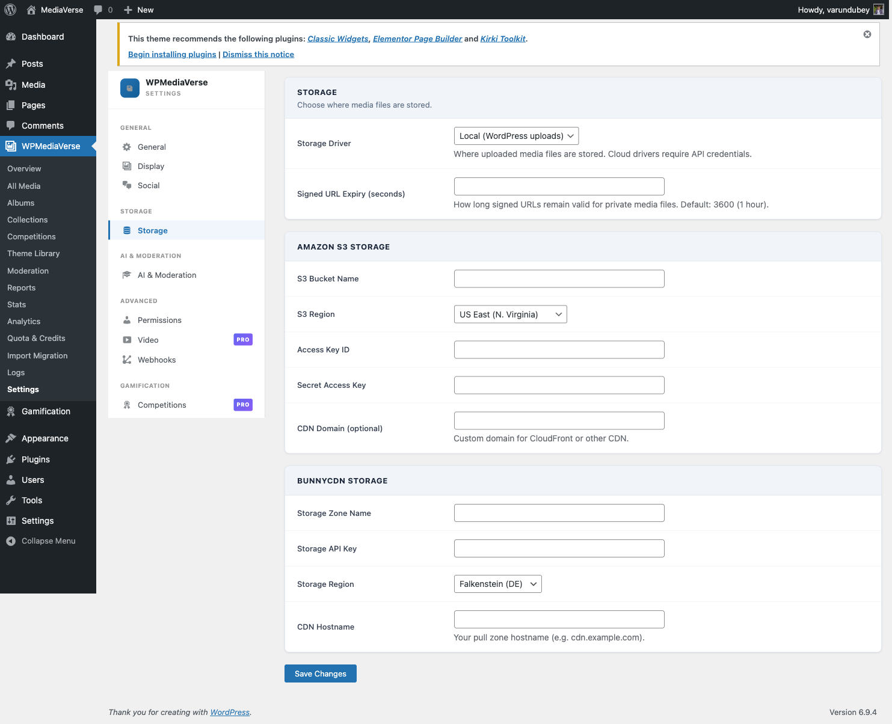892x724 pixels.
Task: Select the General gear icon
Action: pos(126,147)
